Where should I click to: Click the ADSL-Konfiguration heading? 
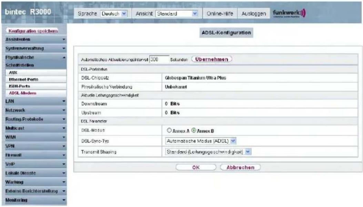click(x=226, y=33)
